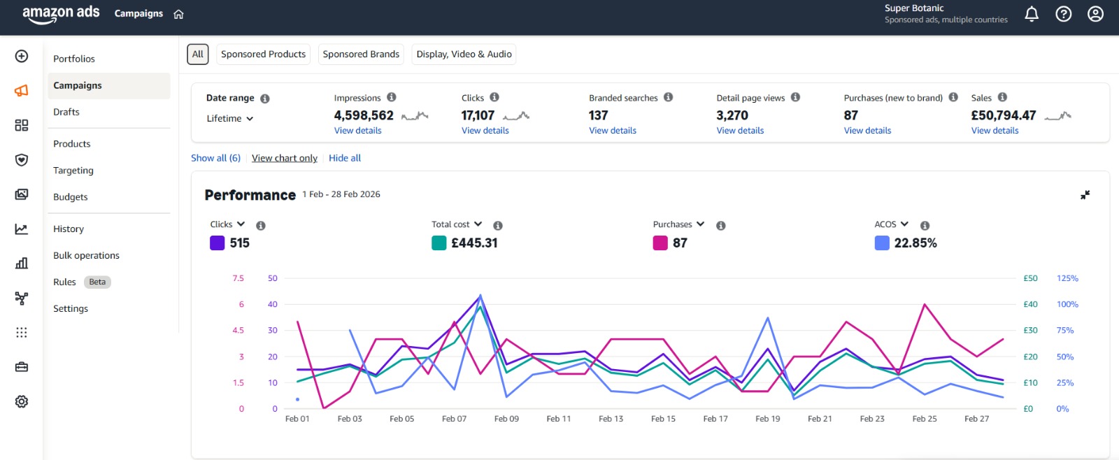The width and height of the screenshot is (1119, 460).
Task: Open Bulk operations in the side menu
Action: click(86, 256)
